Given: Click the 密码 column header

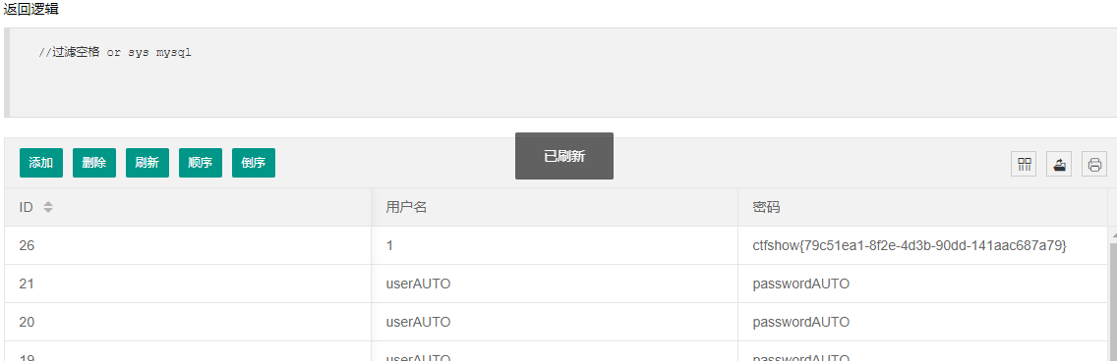Looking at the screenshot, I should 923,208.
